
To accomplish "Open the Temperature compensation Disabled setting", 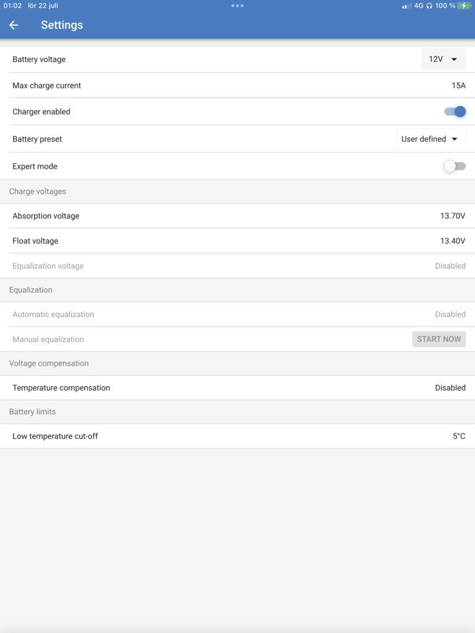I will [450, 388].
